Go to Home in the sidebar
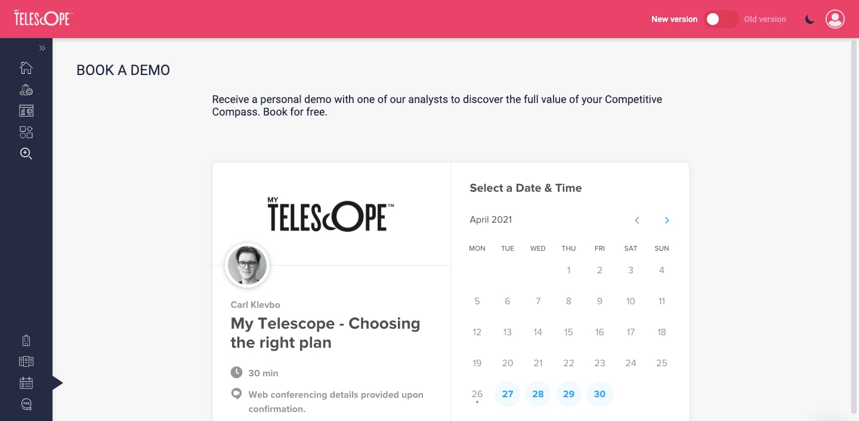 [26, 68]
